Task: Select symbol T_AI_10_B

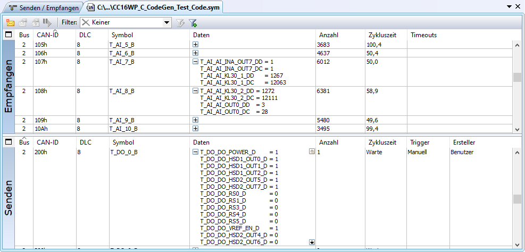Action: tap(123, 129)
